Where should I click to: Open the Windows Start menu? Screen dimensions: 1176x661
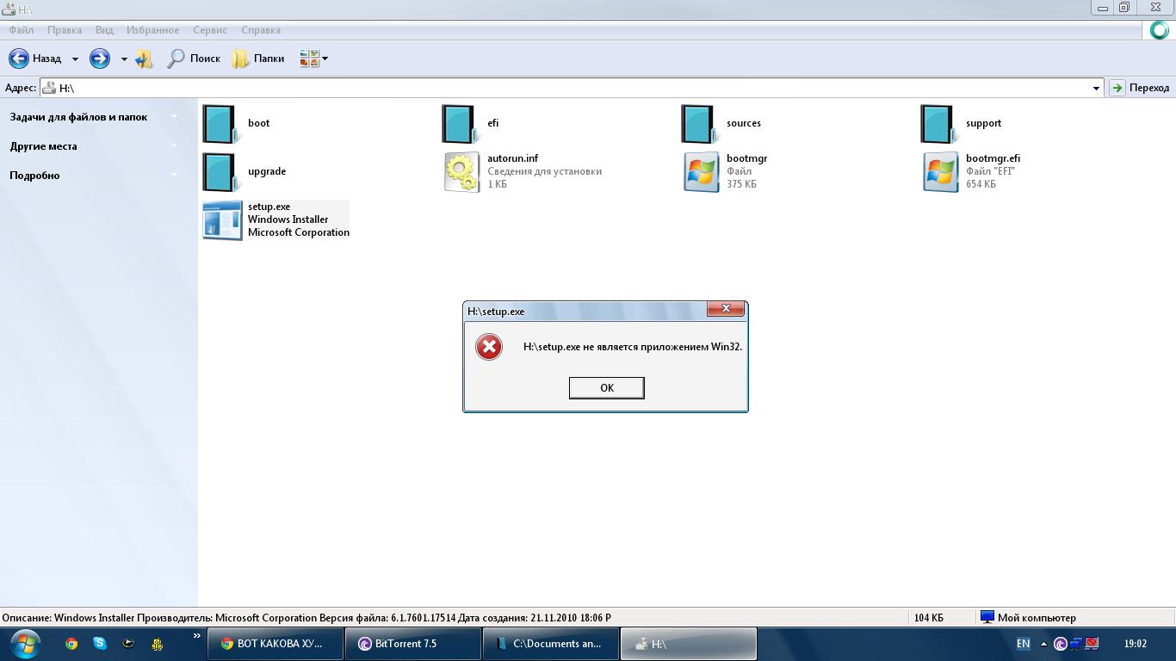[x=25, y=643]
